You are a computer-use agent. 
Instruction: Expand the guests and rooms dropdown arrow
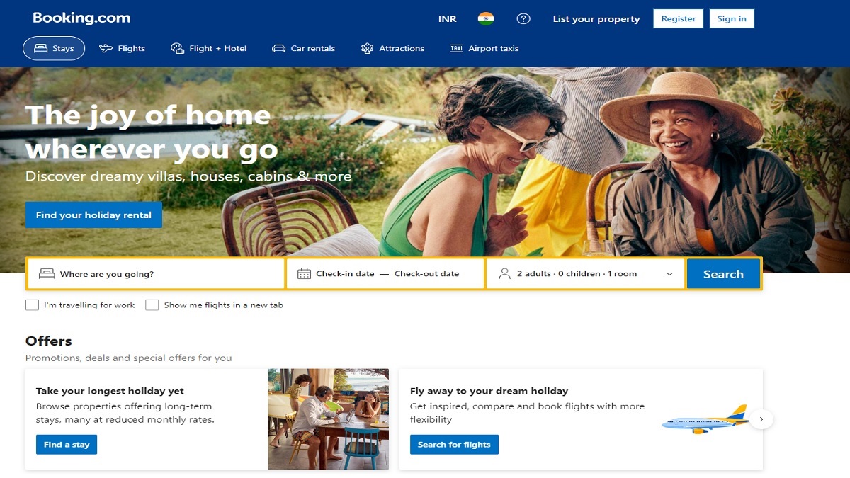coord(669,274)
